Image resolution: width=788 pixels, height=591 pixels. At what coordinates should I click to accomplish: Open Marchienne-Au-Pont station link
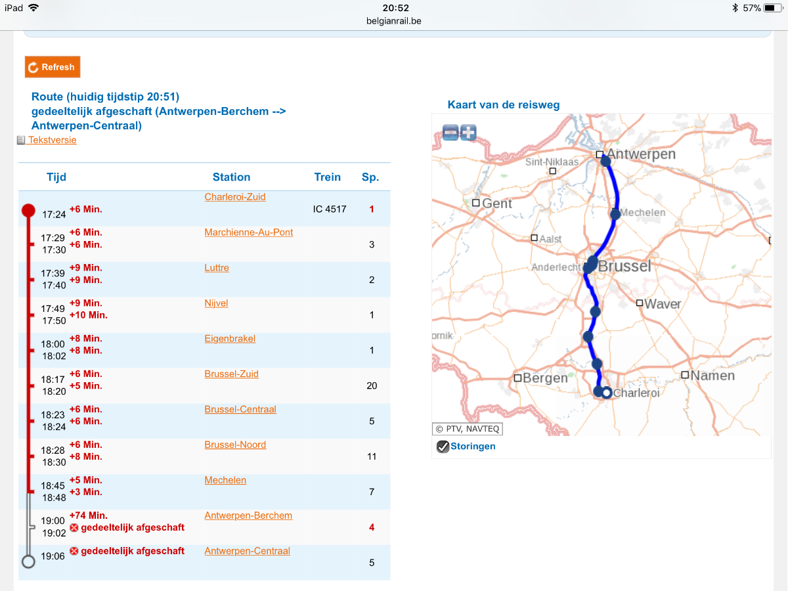[x=249, y=232]
